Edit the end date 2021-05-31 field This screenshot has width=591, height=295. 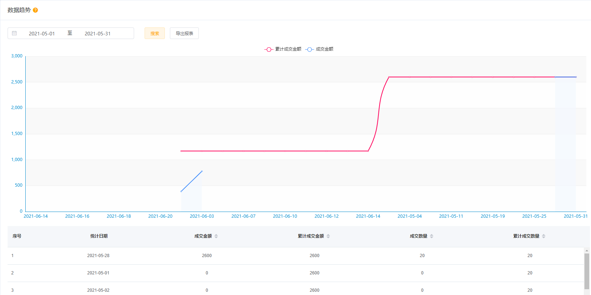coord(98,34)
